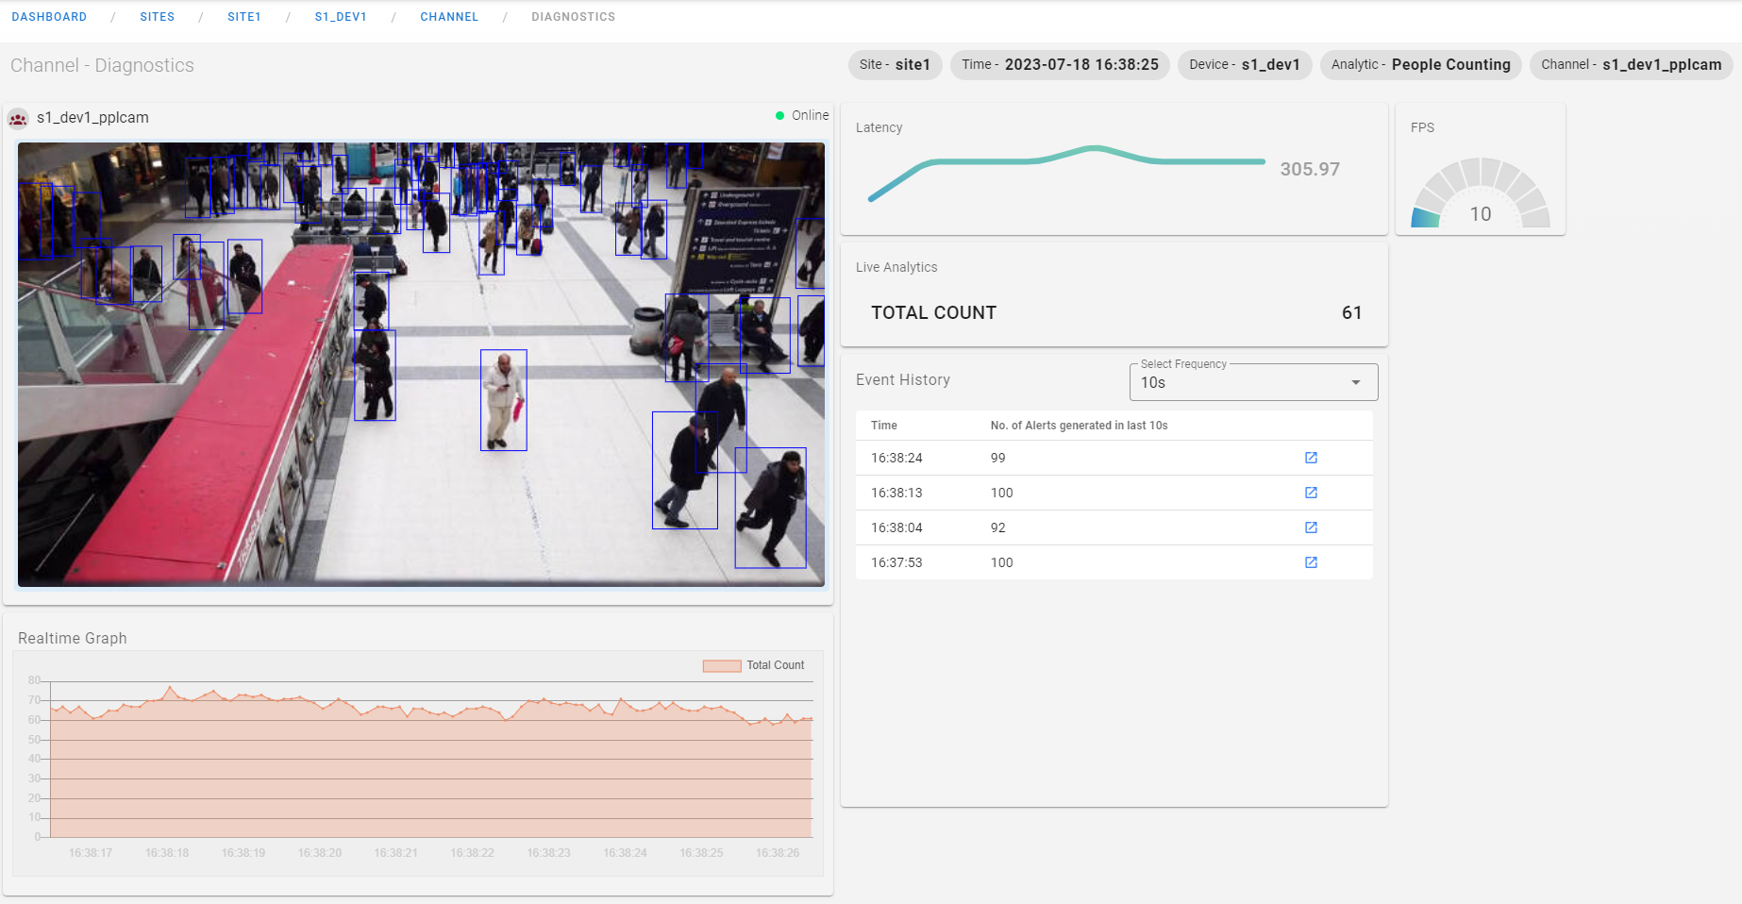Click the FPS gauge dial

(x=1480, y=193)
